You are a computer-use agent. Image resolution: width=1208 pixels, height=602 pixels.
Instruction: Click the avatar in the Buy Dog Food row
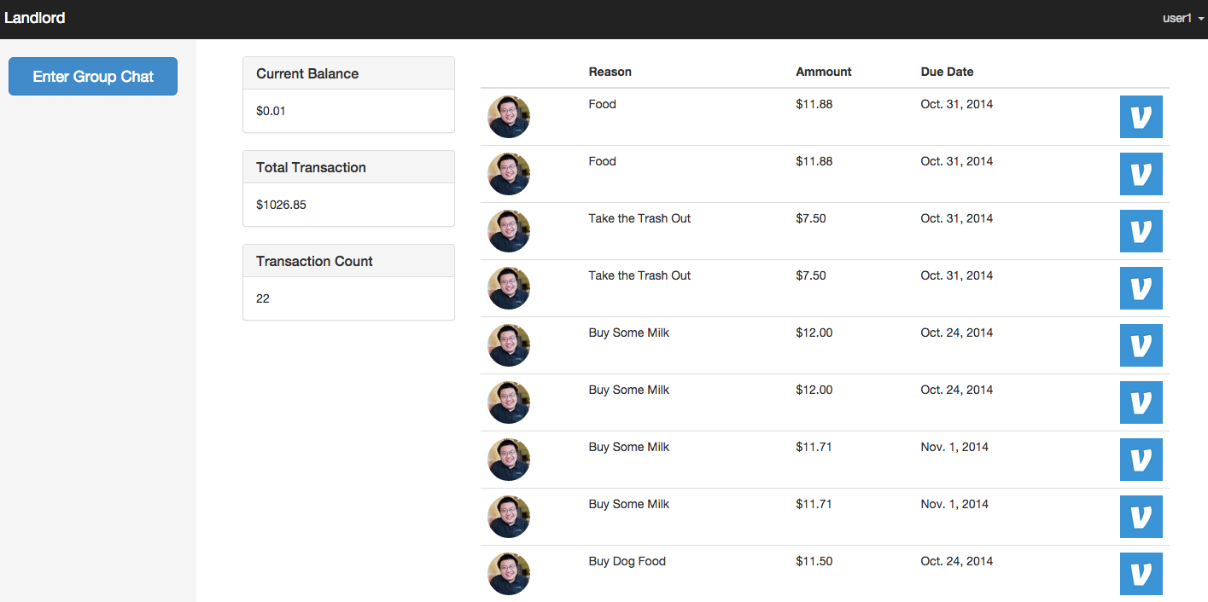tap(509, 574)
